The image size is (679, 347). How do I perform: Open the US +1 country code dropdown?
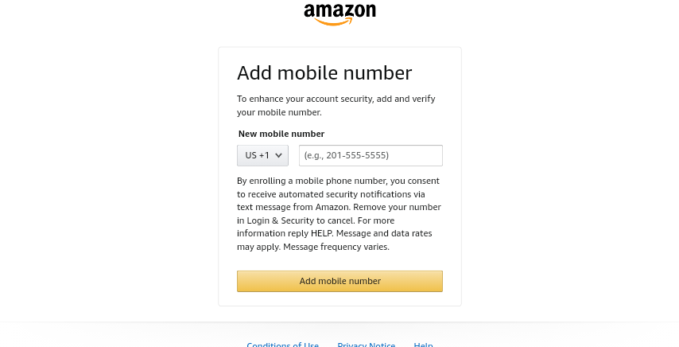coord(262,156)
